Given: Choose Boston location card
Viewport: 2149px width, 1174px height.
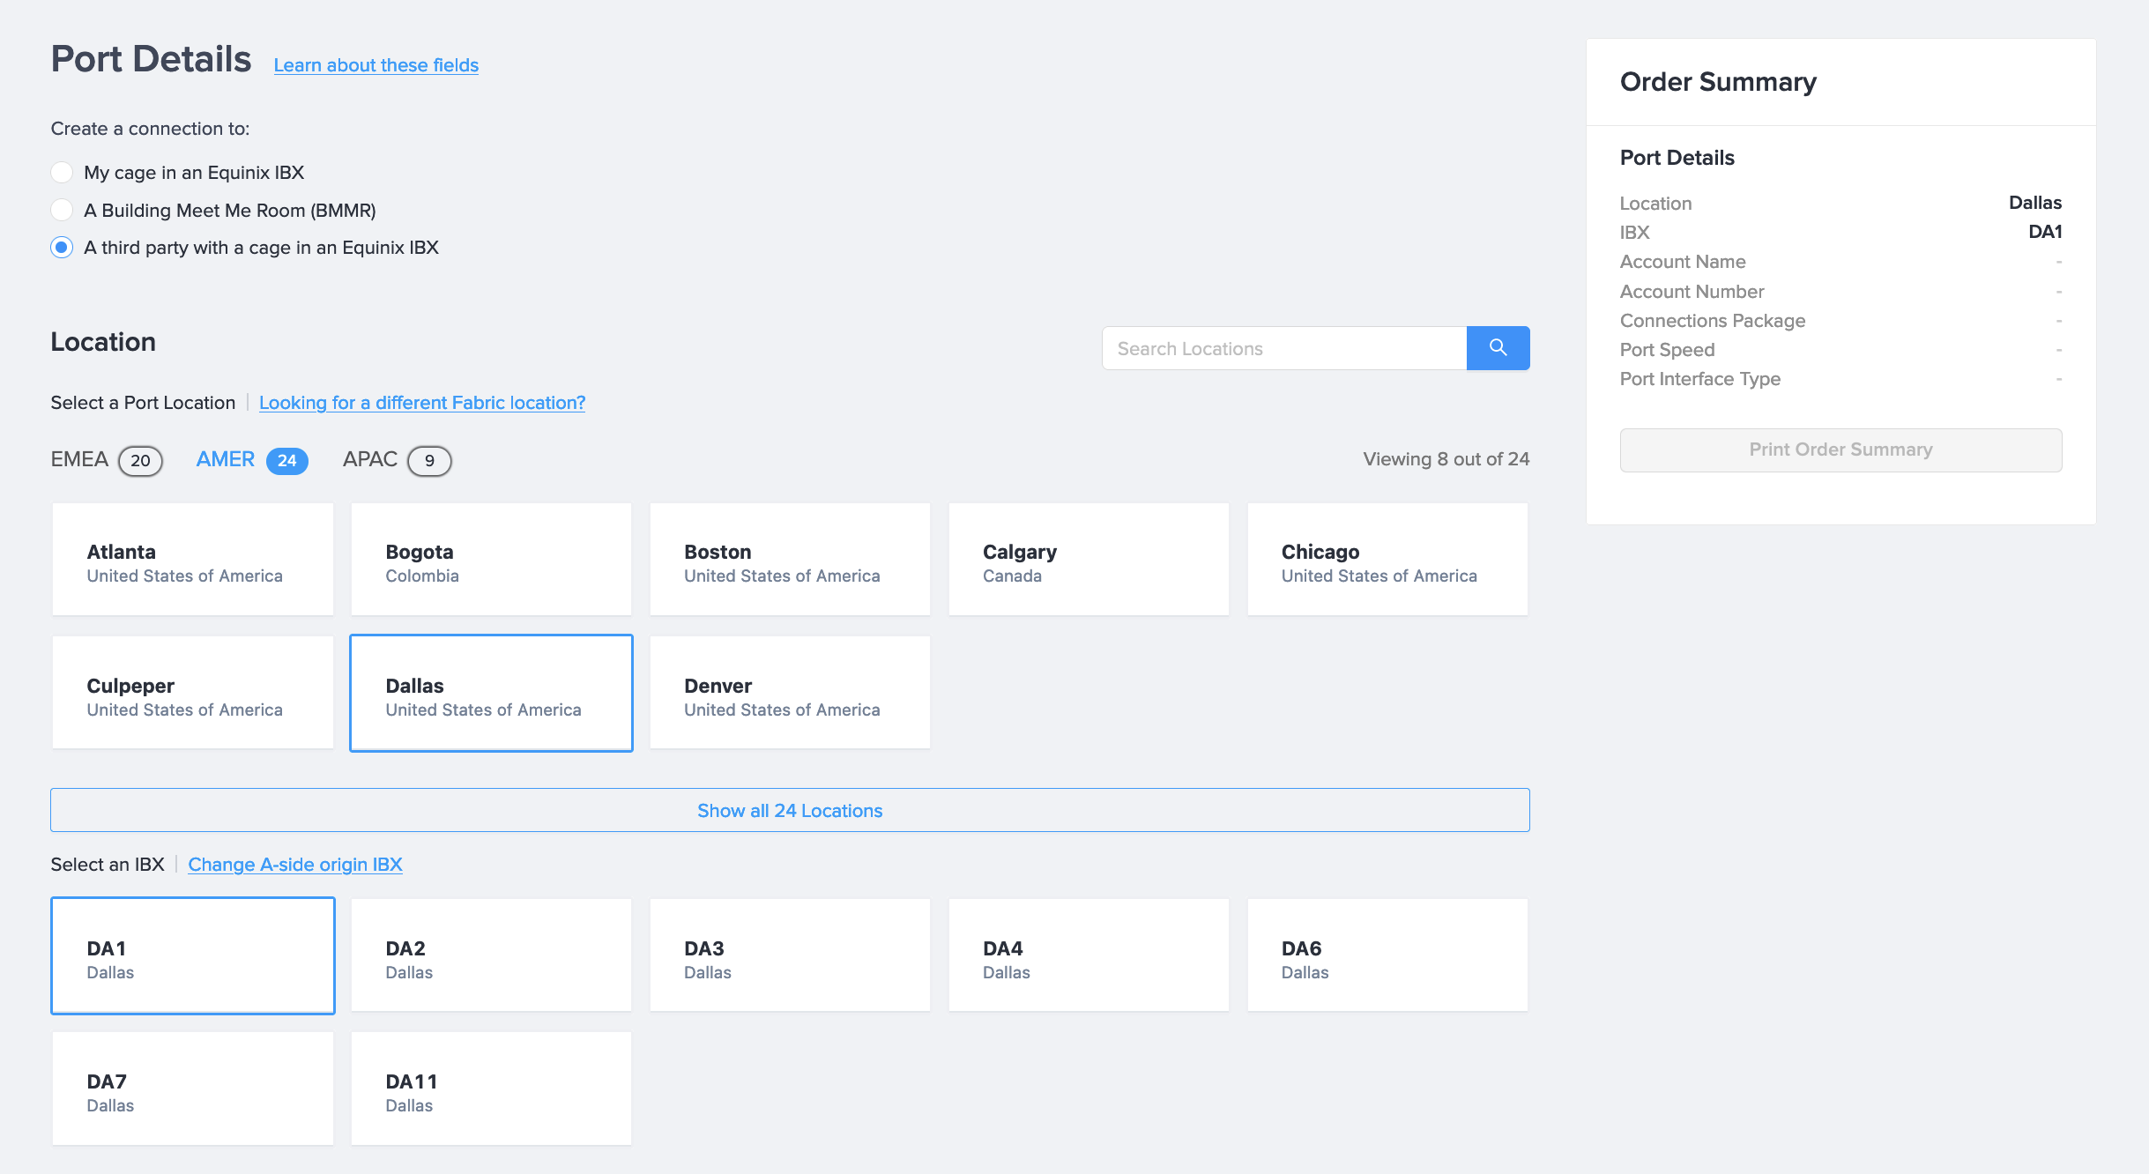Looking at the screenshot, I should (791, 560).
